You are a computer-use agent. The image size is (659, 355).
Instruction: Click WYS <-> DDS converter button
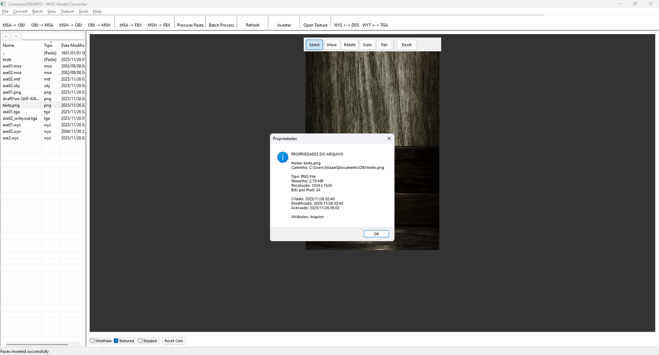coord(346,25)
